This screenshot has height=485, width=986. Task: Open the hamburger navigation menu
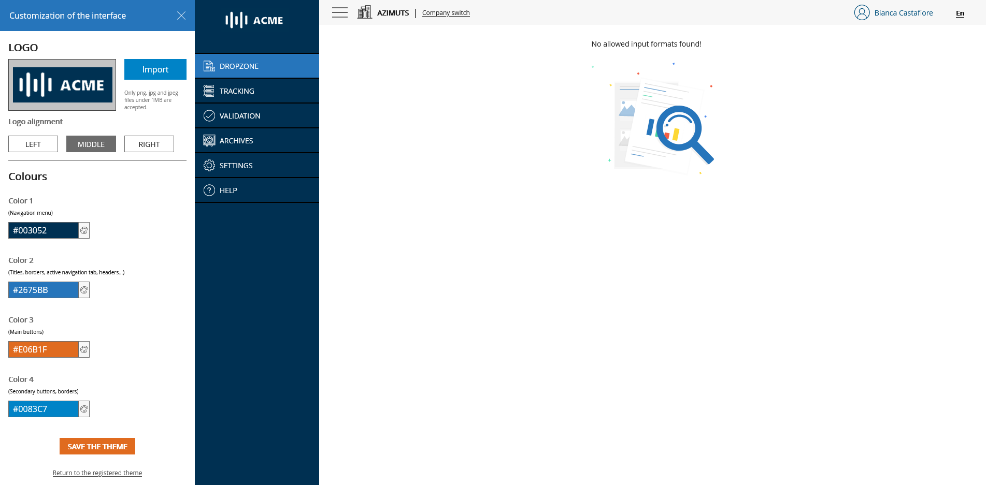click(339, 12)
